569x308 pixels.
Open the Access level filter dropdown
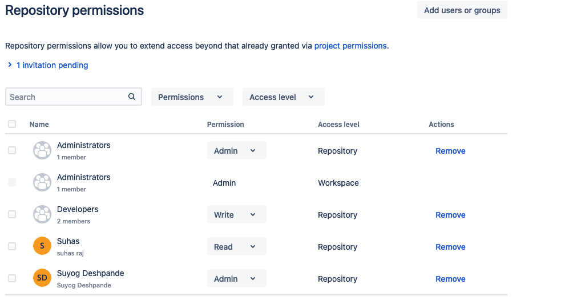pyautogui.click(x=283, y=97)
